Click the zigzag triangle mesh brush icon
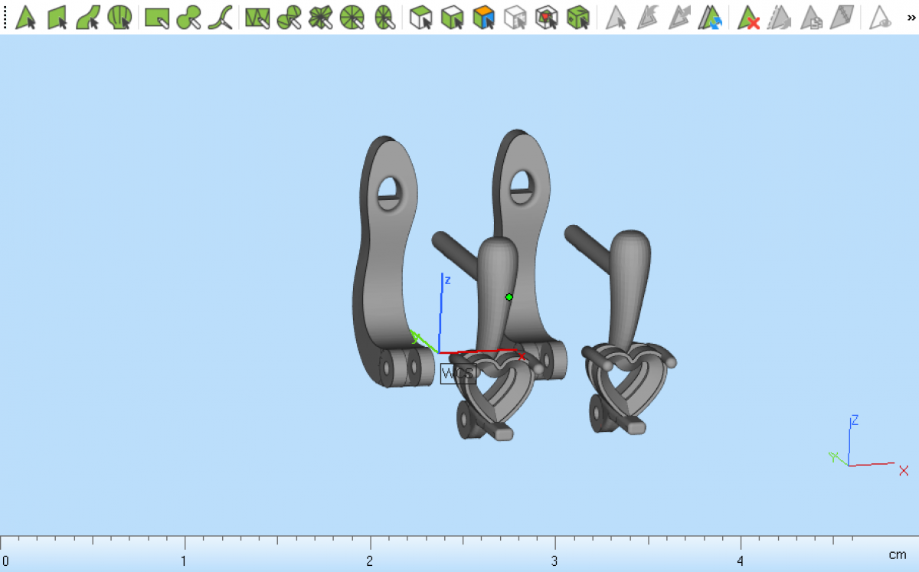This screenshot has height=572, width=919. [257, 17]
